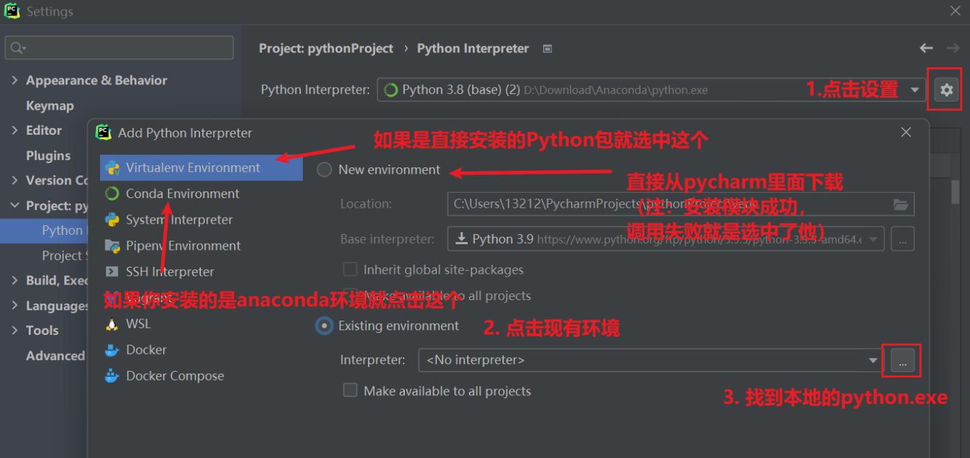Check Make available to all projects
Image resolution: width=970 pixels, height=458 pixels.
pyautogui.click(x=350, y=390)
